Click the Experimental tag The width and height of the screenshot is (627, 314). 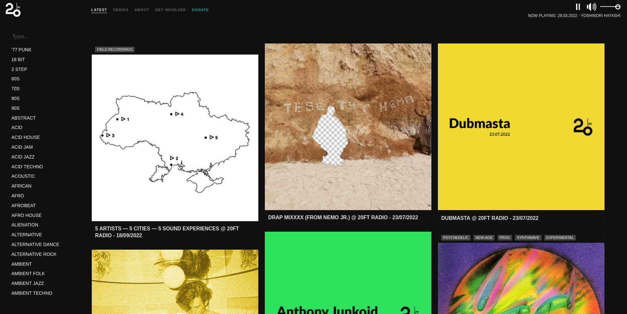tap(559, 238)
